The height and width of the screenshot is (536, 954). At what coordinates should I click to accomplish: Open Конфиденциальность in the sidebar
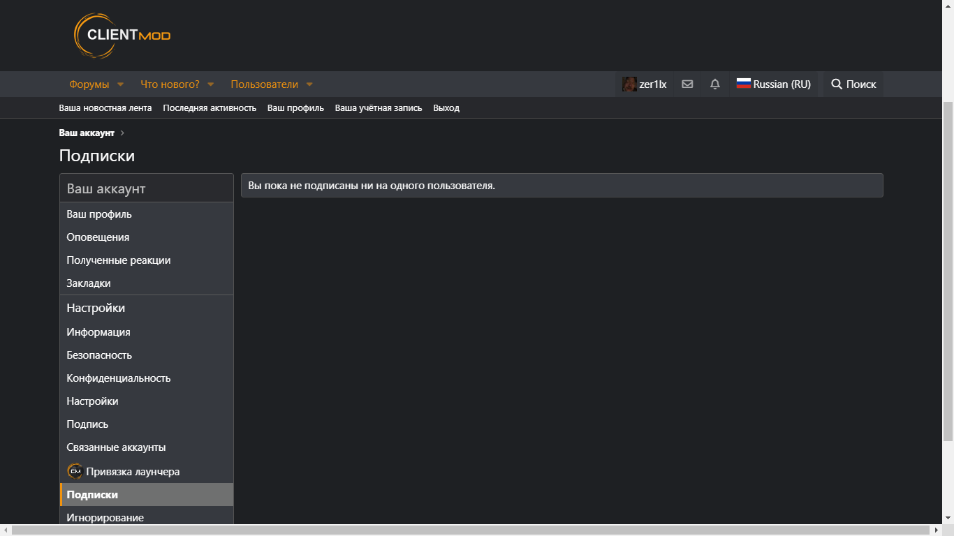point(119,378)
